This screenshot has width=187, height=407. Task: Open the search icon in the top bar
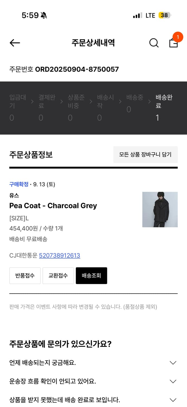[154, 43]
